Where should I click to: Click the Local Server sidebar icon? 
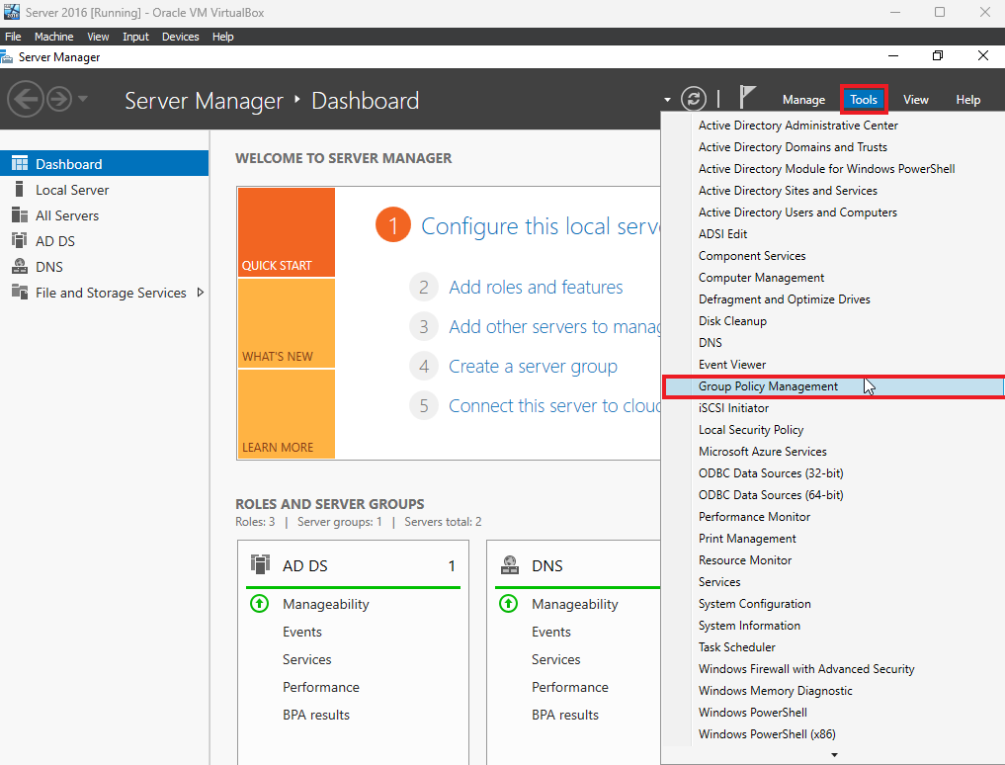pos(19,189)
